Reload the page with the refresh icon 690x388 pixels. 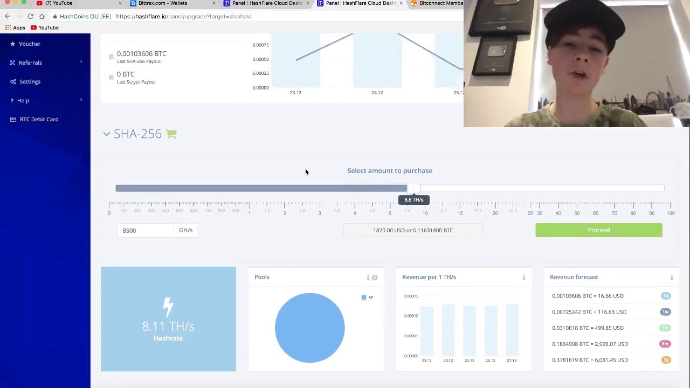point(30,16)
